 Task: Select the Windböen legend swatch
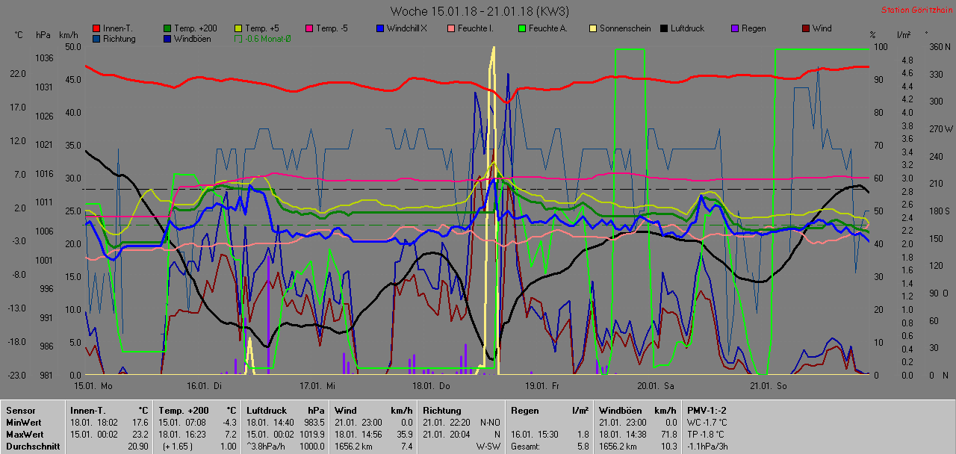pos(167,39)
